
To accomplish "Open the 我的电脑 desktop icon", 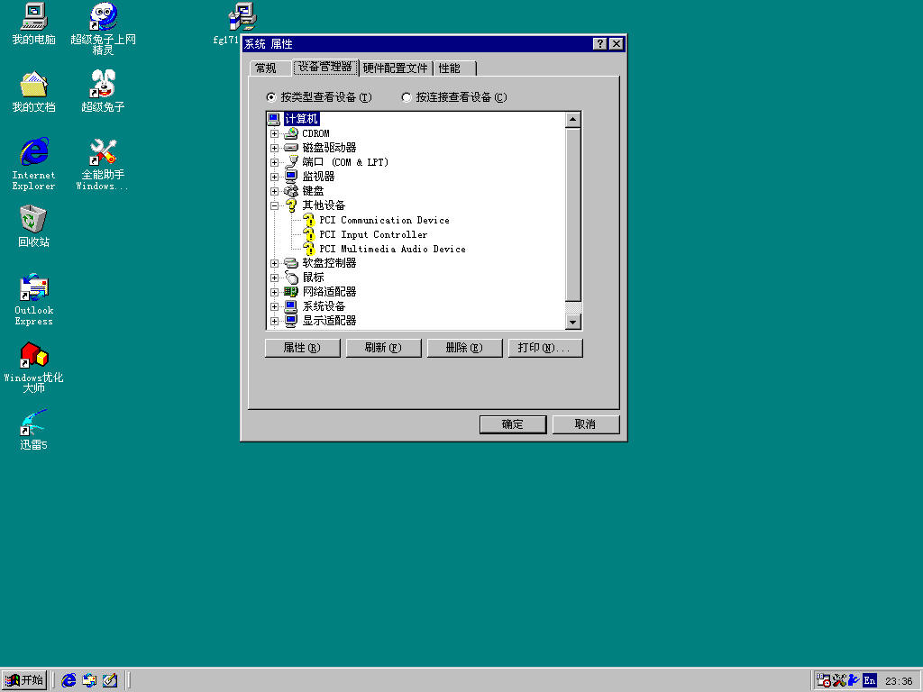I will [33, 23].
